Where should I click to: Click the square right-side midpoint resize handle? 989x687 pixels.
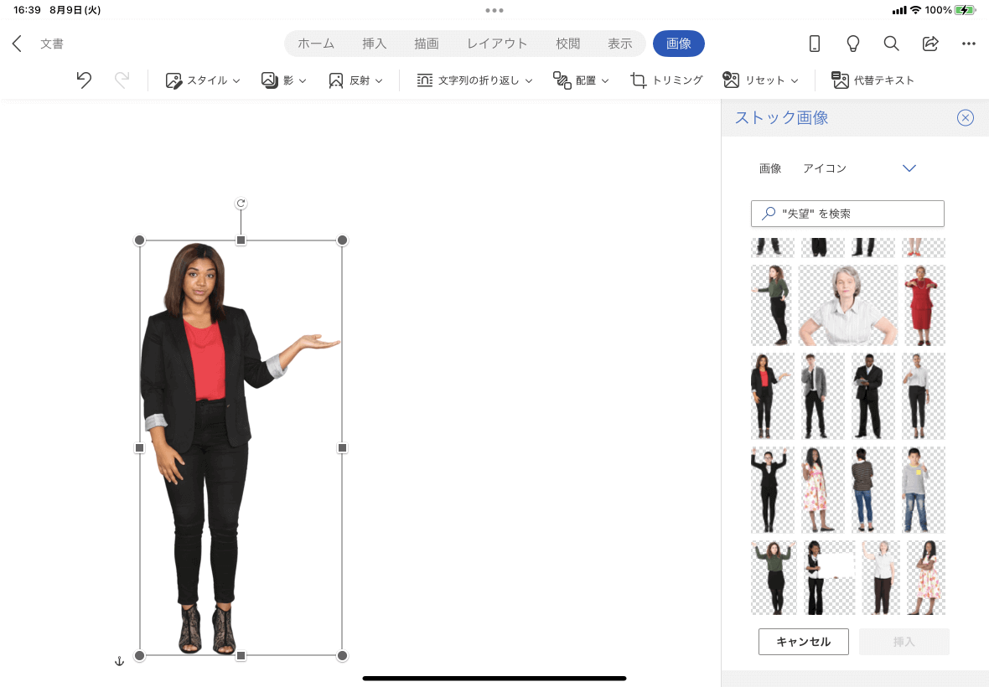coord(342,447)
